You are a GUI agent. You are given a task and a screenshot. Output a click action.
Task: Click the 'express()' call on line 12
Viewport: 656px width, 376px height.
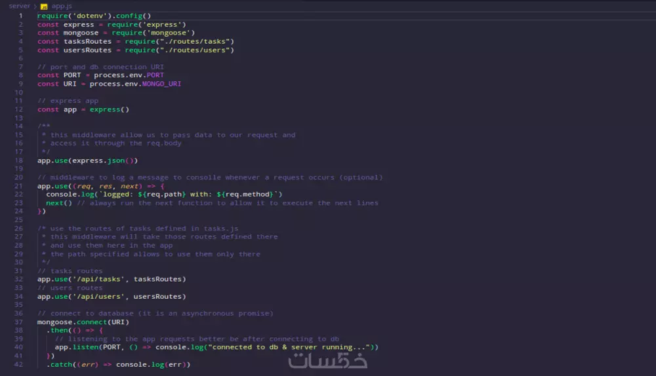coord(110,109)
